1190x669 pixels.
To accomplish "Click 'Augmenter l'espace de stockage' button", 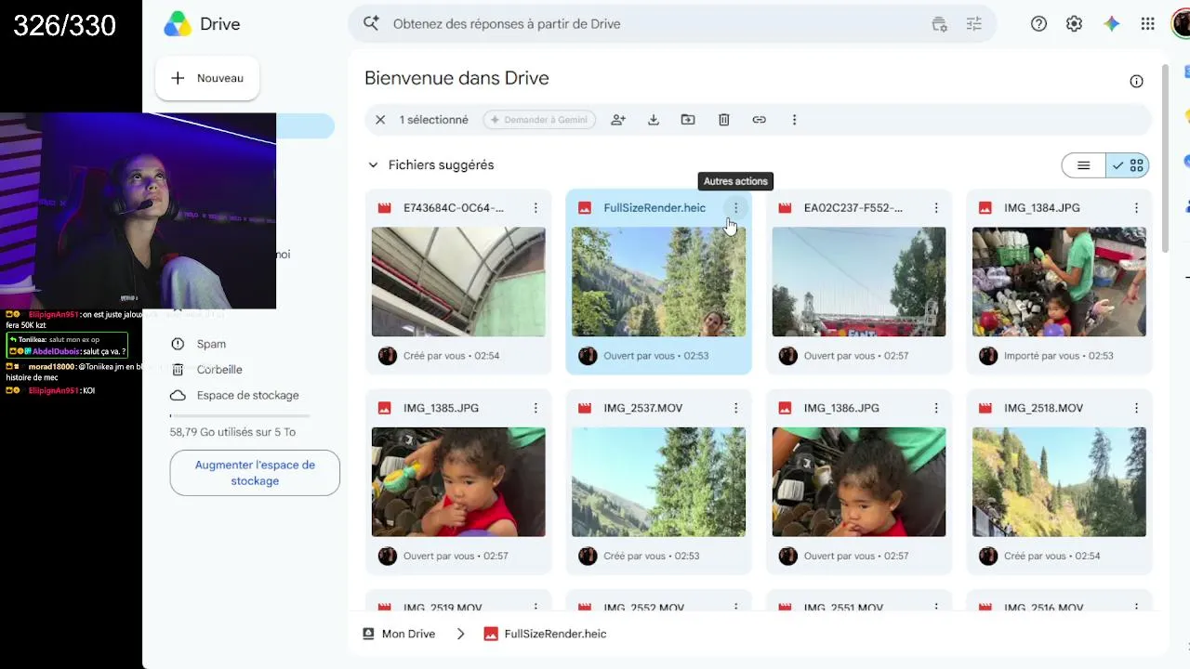I will (x=255, y=473).
